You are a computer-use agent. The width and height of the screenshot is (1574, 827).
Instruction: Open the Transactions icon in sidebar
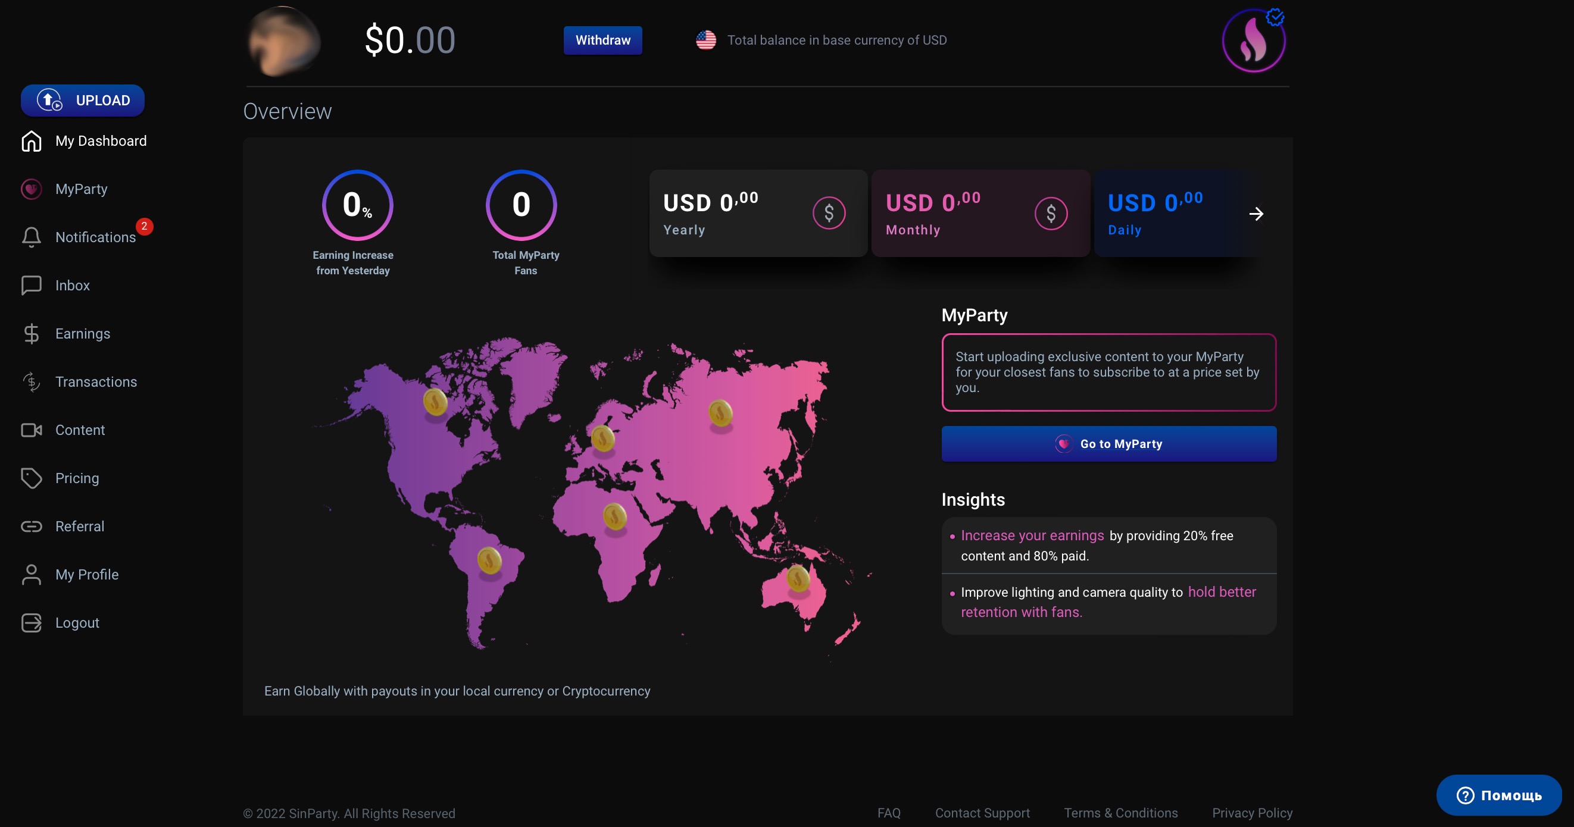point(31,382)
